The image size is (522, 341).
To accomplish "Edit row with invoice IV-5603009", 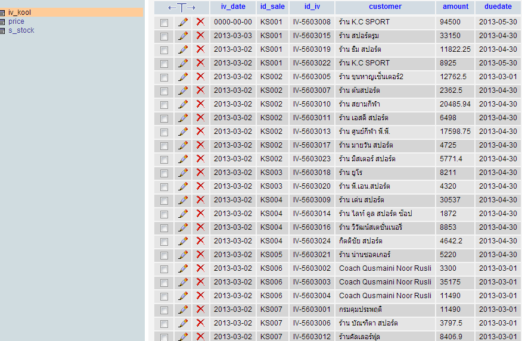I will point(183,200).
